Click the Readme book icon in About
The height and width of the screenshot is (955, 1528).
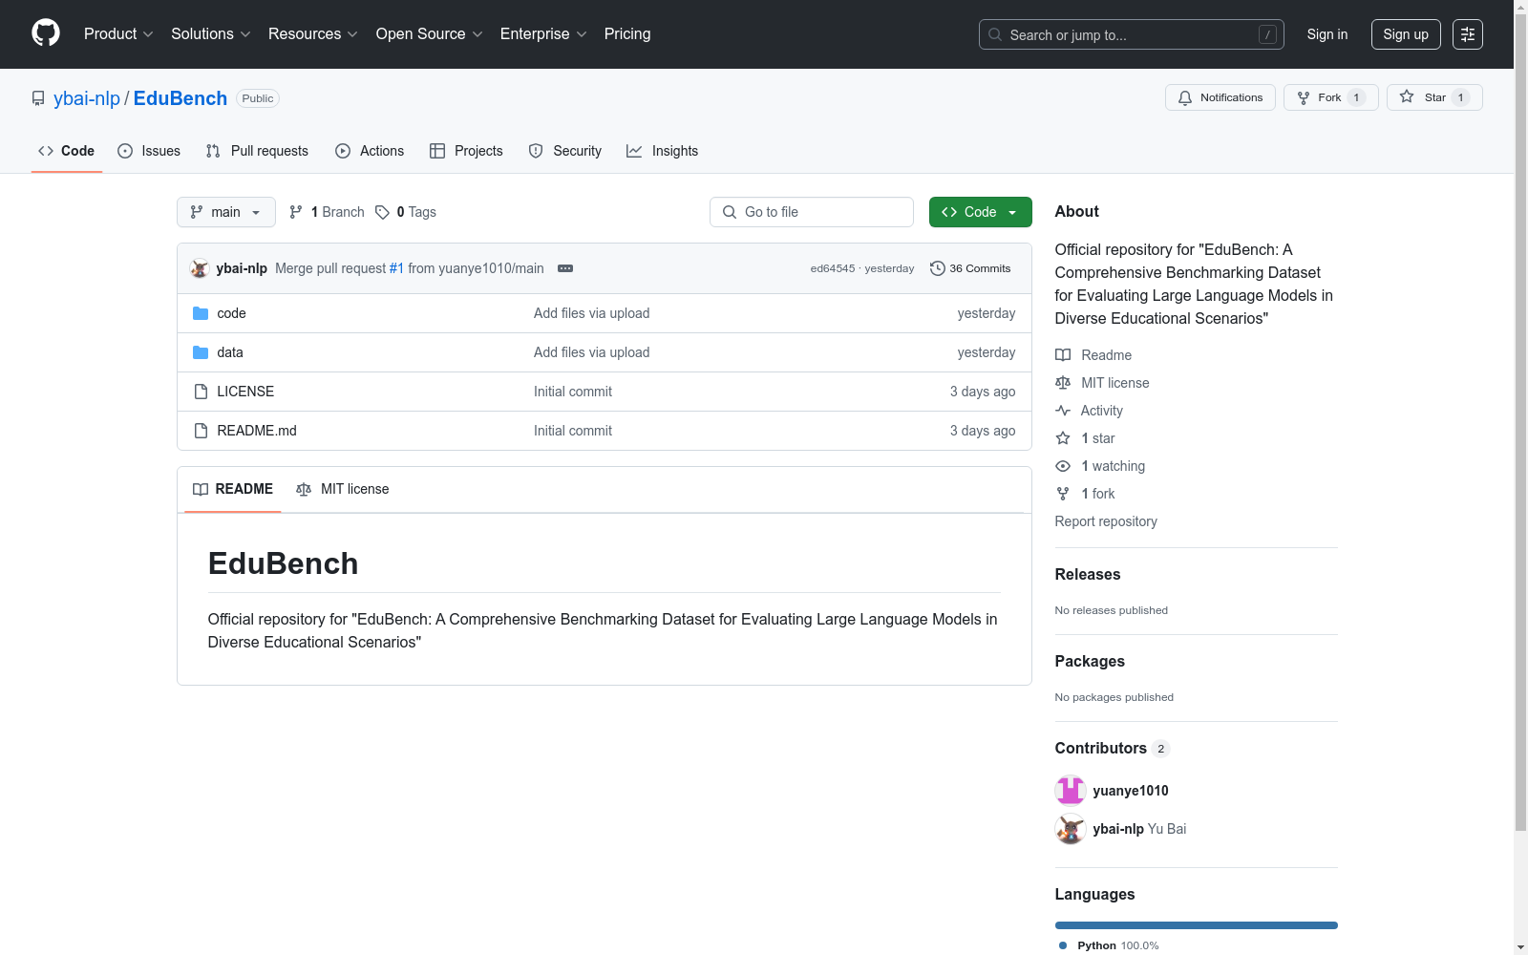tap(1063, 355)
